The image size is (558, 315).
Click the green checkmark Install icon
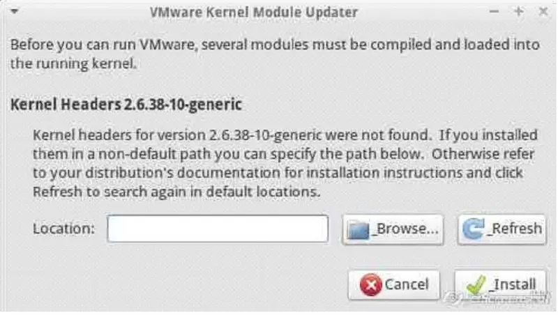(476, 285)
